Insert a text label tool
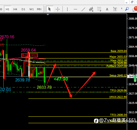Viewport: 137px width, 130px height. point(115,9)
